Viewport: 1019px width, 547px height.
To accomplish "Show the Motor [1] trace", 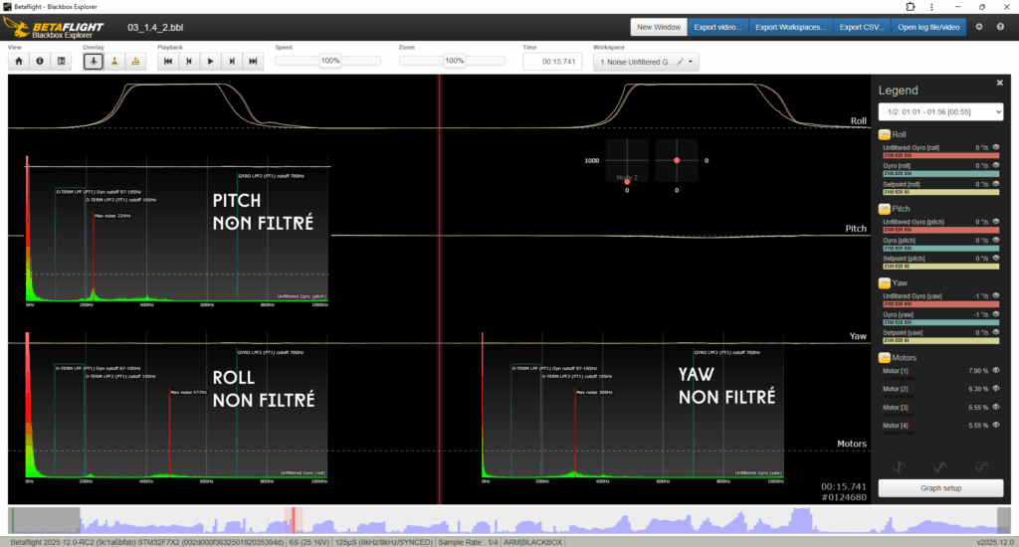I will click(x=995, y=370).
